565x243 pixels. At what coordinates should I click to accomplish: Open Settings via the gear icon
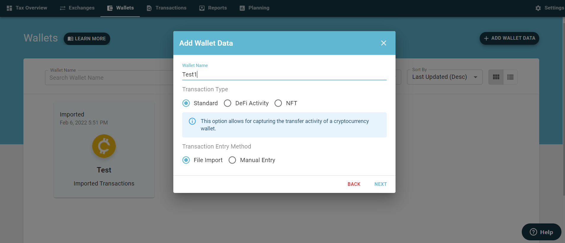[538, 8]
